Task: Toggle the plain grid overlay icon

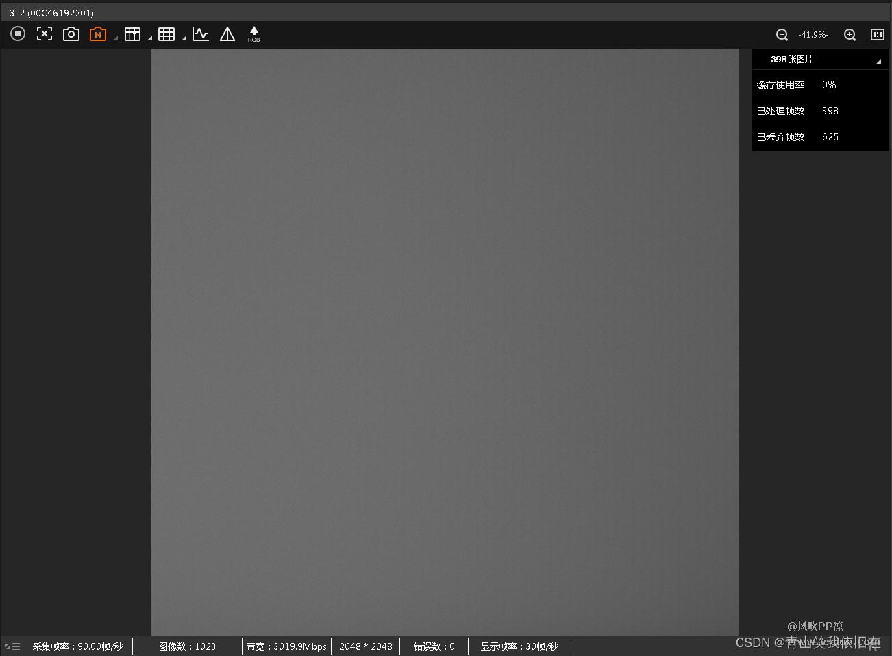Action: point(166,34)
